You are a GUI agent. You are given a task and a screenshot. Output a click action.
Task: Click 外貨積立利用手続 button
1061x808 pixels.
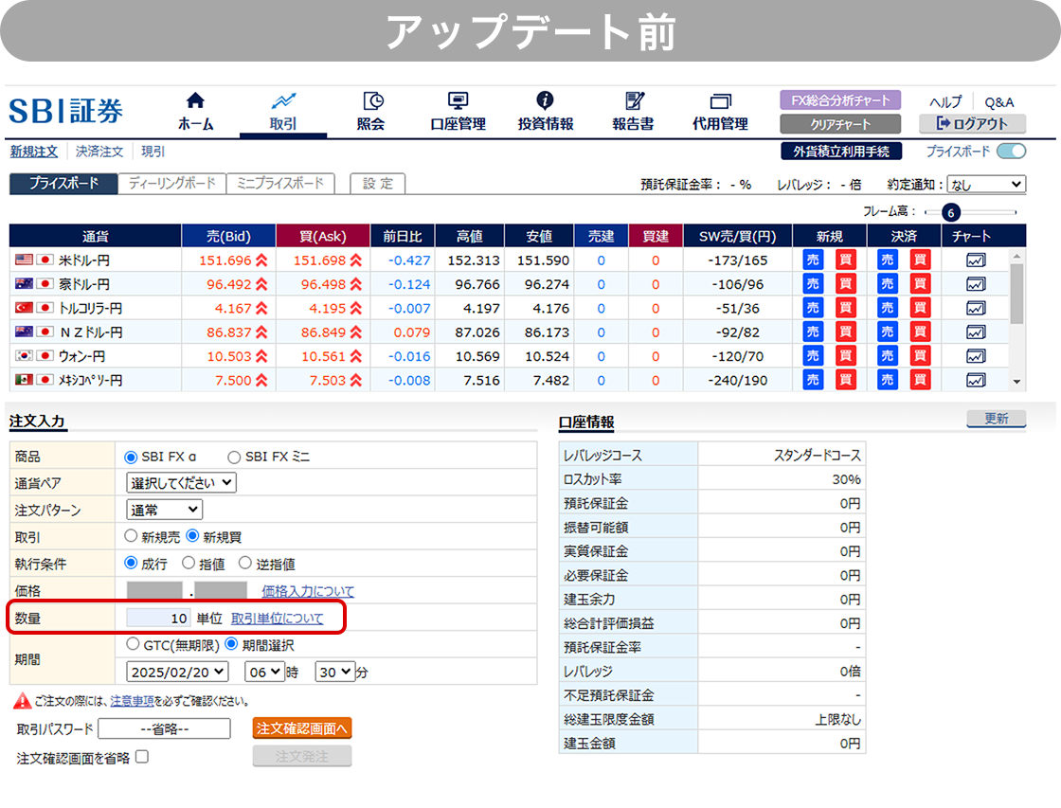[x=841, y=152]
